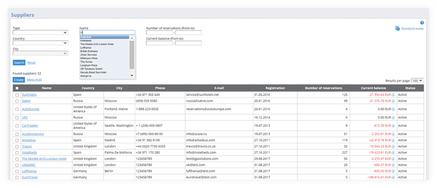Click the suggestion list scrollbar down arrow
This screenshot has height=188, width=437.
point(132,75)
